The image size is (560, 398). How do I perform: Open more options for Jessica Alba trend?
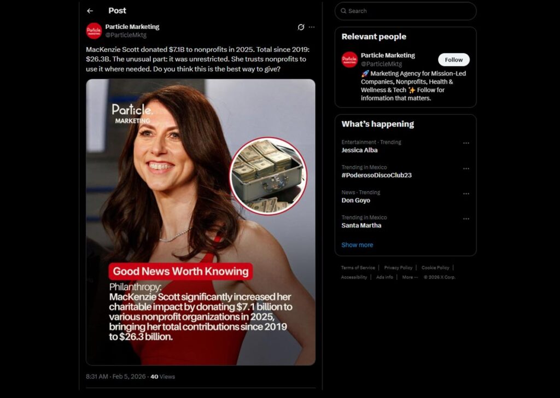466,143
